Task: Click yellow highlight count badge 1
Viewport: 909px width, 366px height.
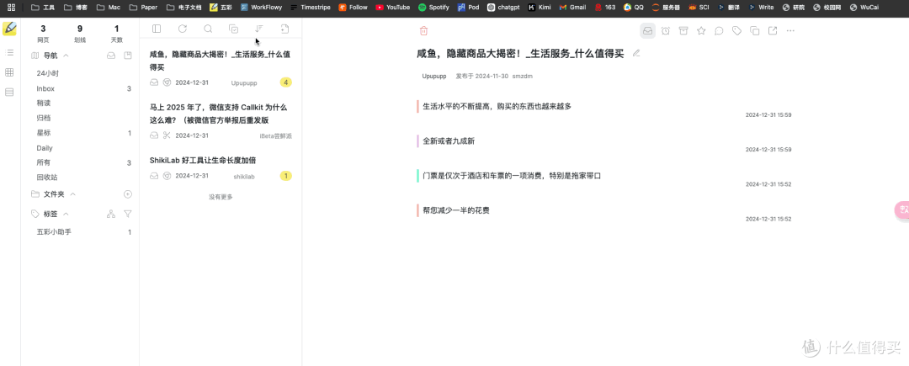Action: pos(286,176)
